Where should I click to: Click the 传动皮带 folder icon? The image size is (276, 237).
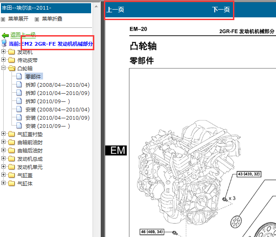click(x=11, y=60)
